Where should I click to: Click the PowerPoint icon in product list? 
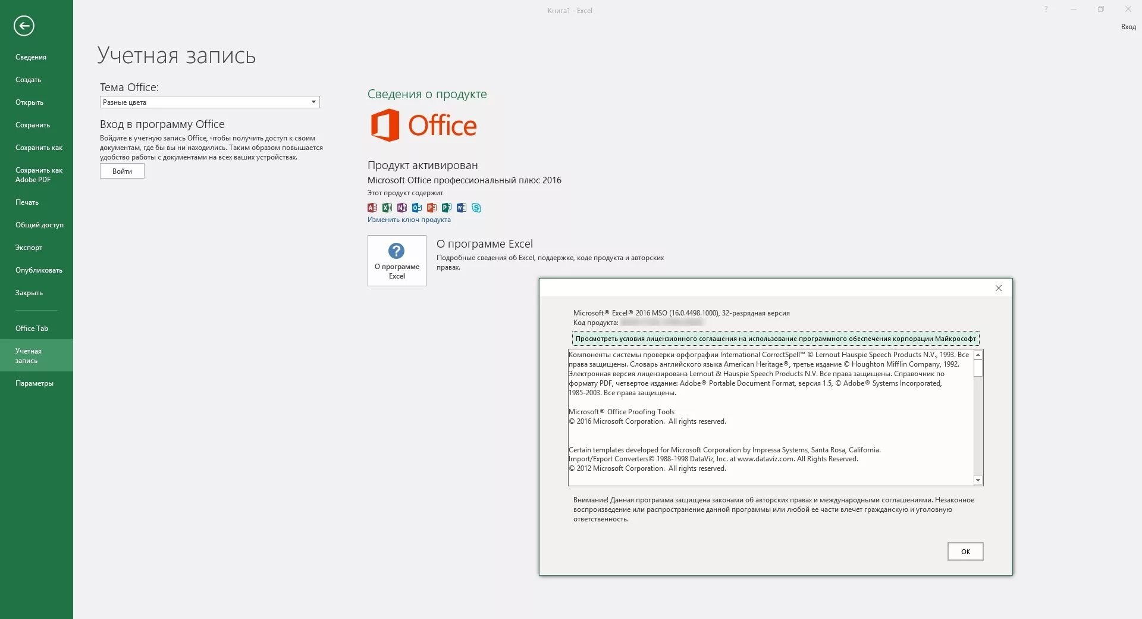[432, 208]
